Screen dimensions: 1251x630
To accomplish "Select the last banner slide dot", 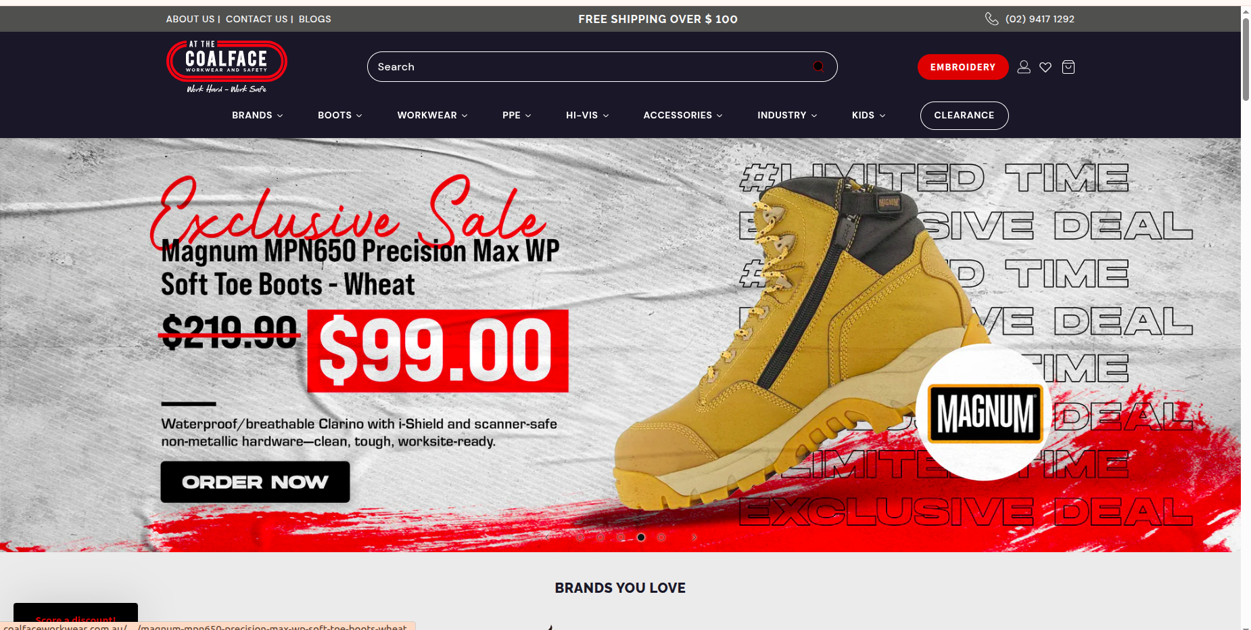I will coord(661,537).
